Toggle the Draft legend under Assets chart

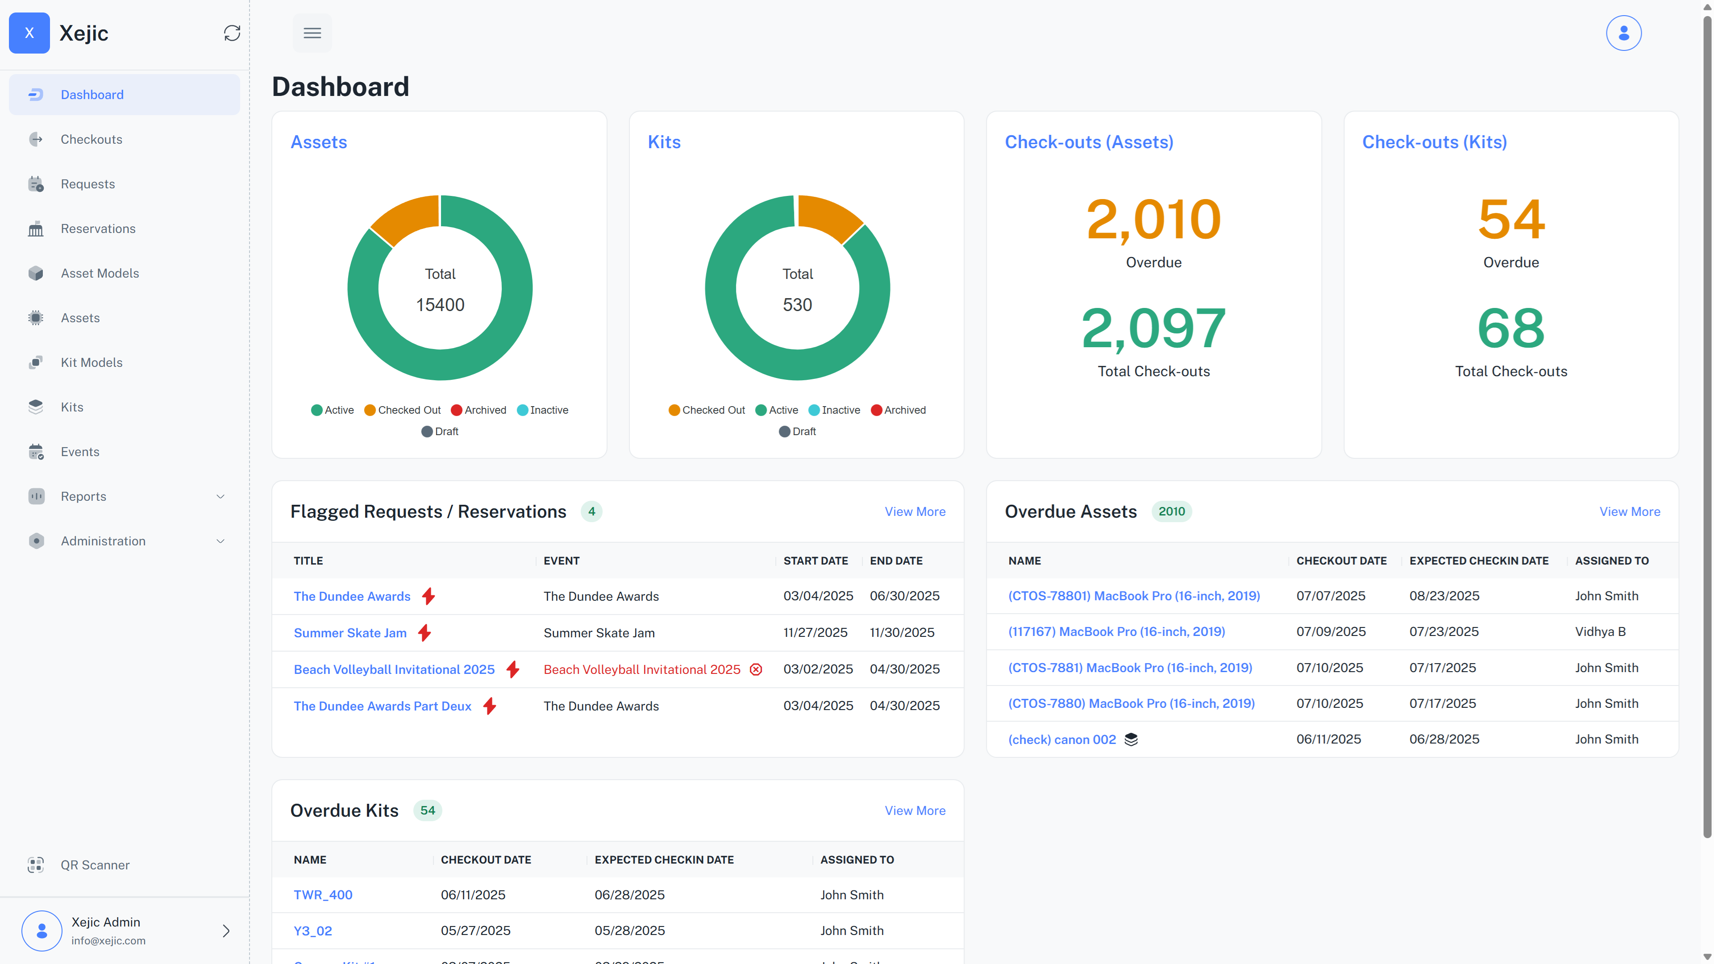pyautogui.click(x=440, y=431)
